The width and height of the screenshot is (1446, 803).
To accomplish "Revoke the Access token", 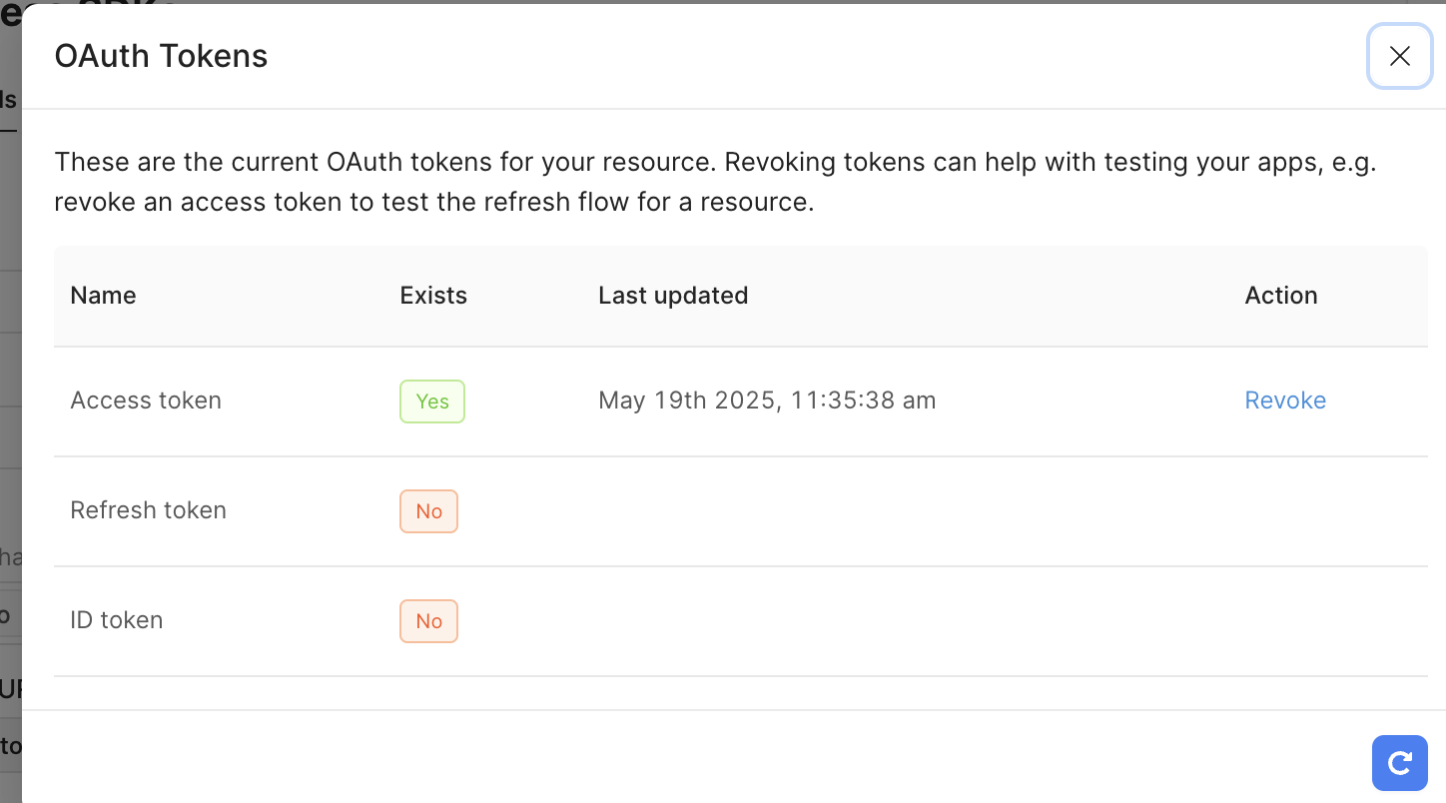I will (1284, 401).
